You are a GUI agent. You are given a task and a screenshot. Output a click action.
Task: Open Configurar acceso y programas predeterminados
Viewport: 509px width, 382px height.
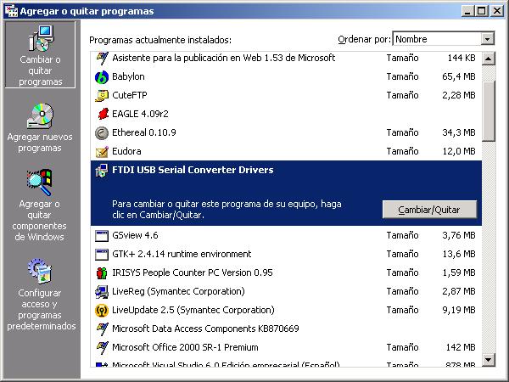pos(40,272)
